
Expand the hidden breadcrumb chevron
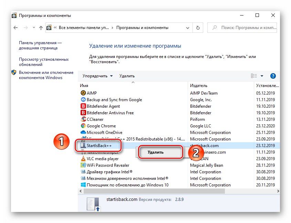coord(55,28)
